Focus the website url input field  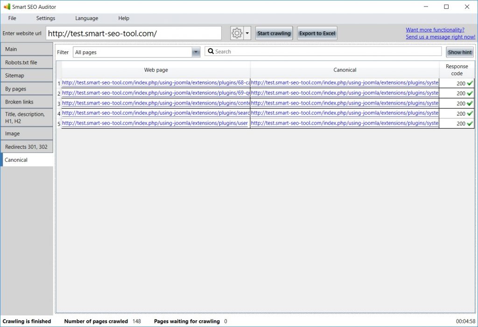(134, 33)
